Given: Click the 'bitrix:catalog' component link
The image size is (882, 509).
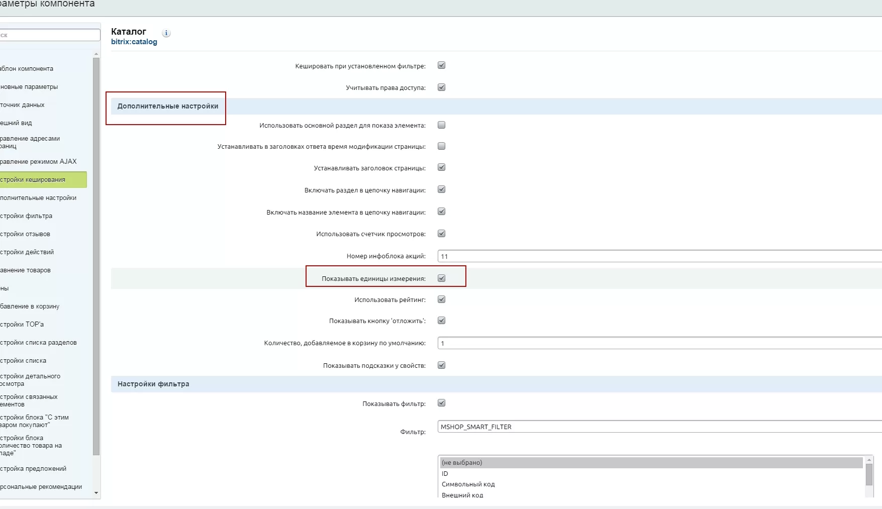Looking at the screenshot, I should [134, 42].
